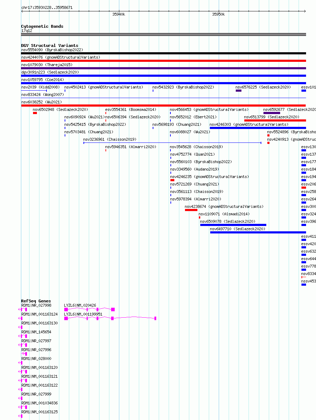Click the RDM1|NM_001034836 gene label
316x420 pixels.
(x=40, y=403)
